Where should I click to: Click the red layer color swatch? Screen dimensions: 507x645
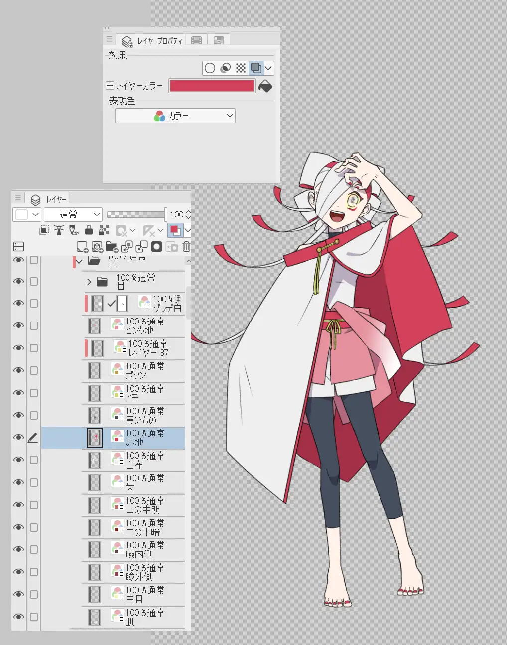coord(212,86)
